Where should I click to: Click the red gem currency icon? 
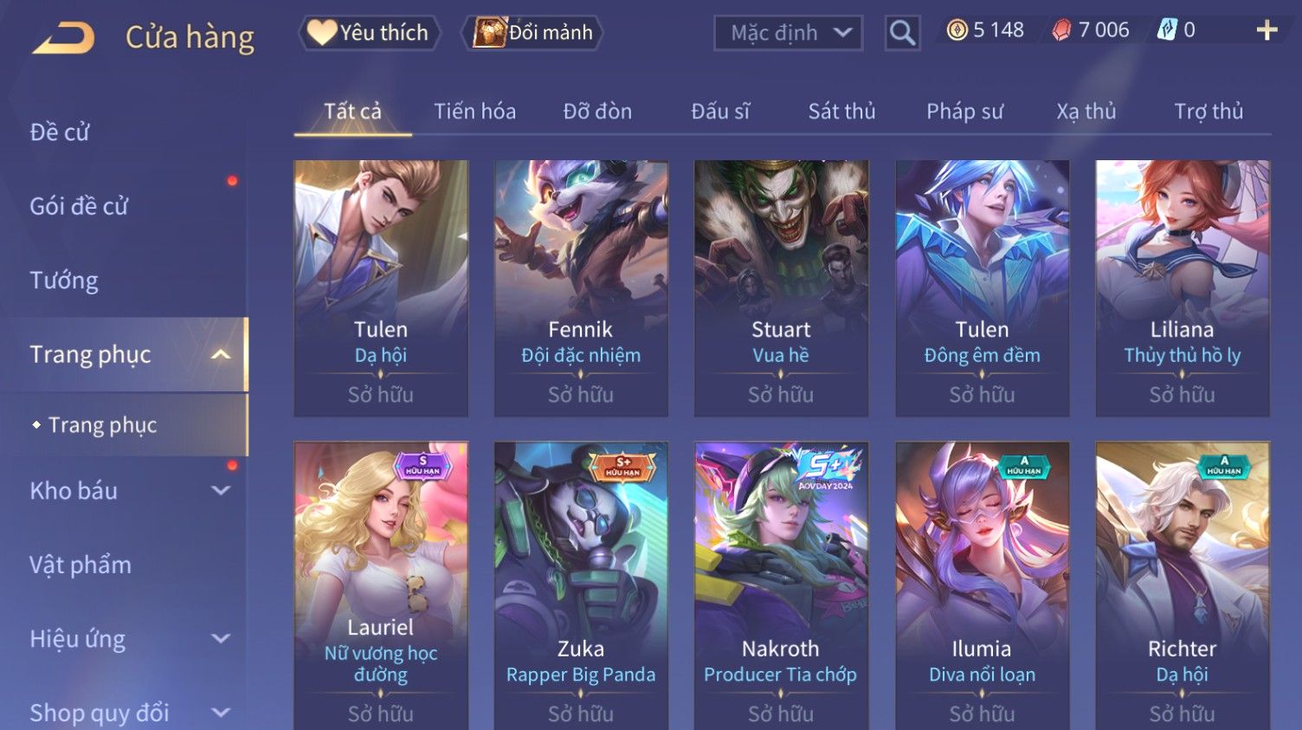pos(1061,30)
